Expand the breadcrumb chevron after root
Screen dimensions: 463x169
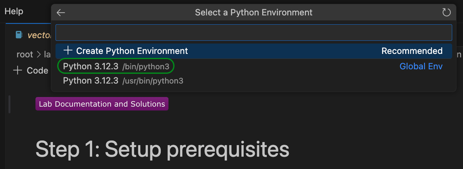pos(39,55)
